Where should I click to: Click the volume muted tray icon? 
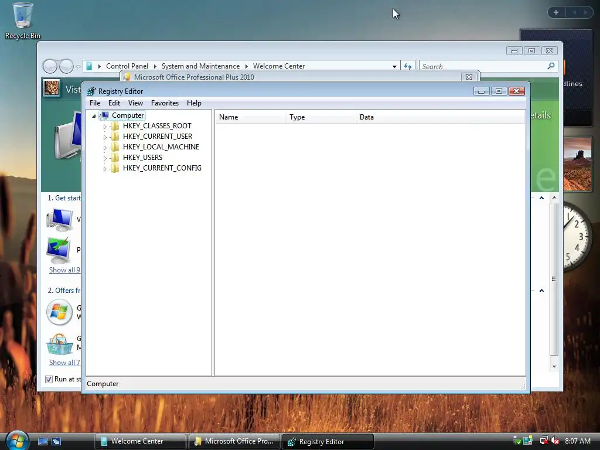pyautogui.click(x=555, y=441)
